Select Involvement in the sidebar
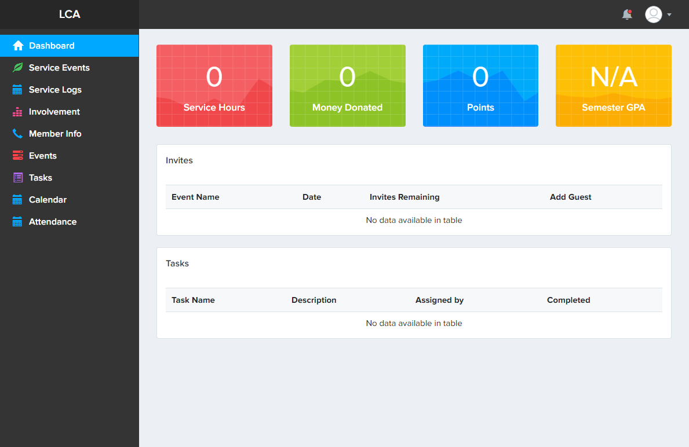The width and height of the screenshot is (689, 447). (70, 112)
